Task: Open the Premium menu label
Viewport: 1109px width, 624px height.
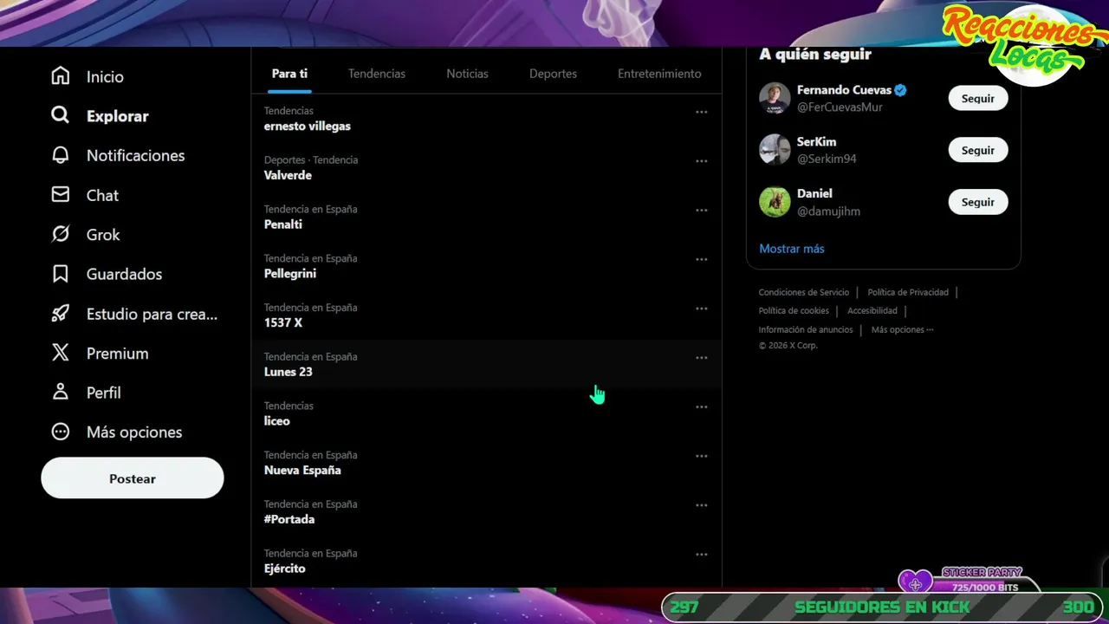Action: [x=118, y=353]
